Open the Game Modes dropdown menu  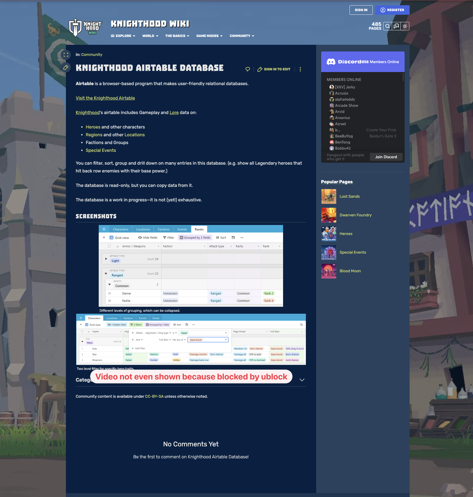coord(209,36)
